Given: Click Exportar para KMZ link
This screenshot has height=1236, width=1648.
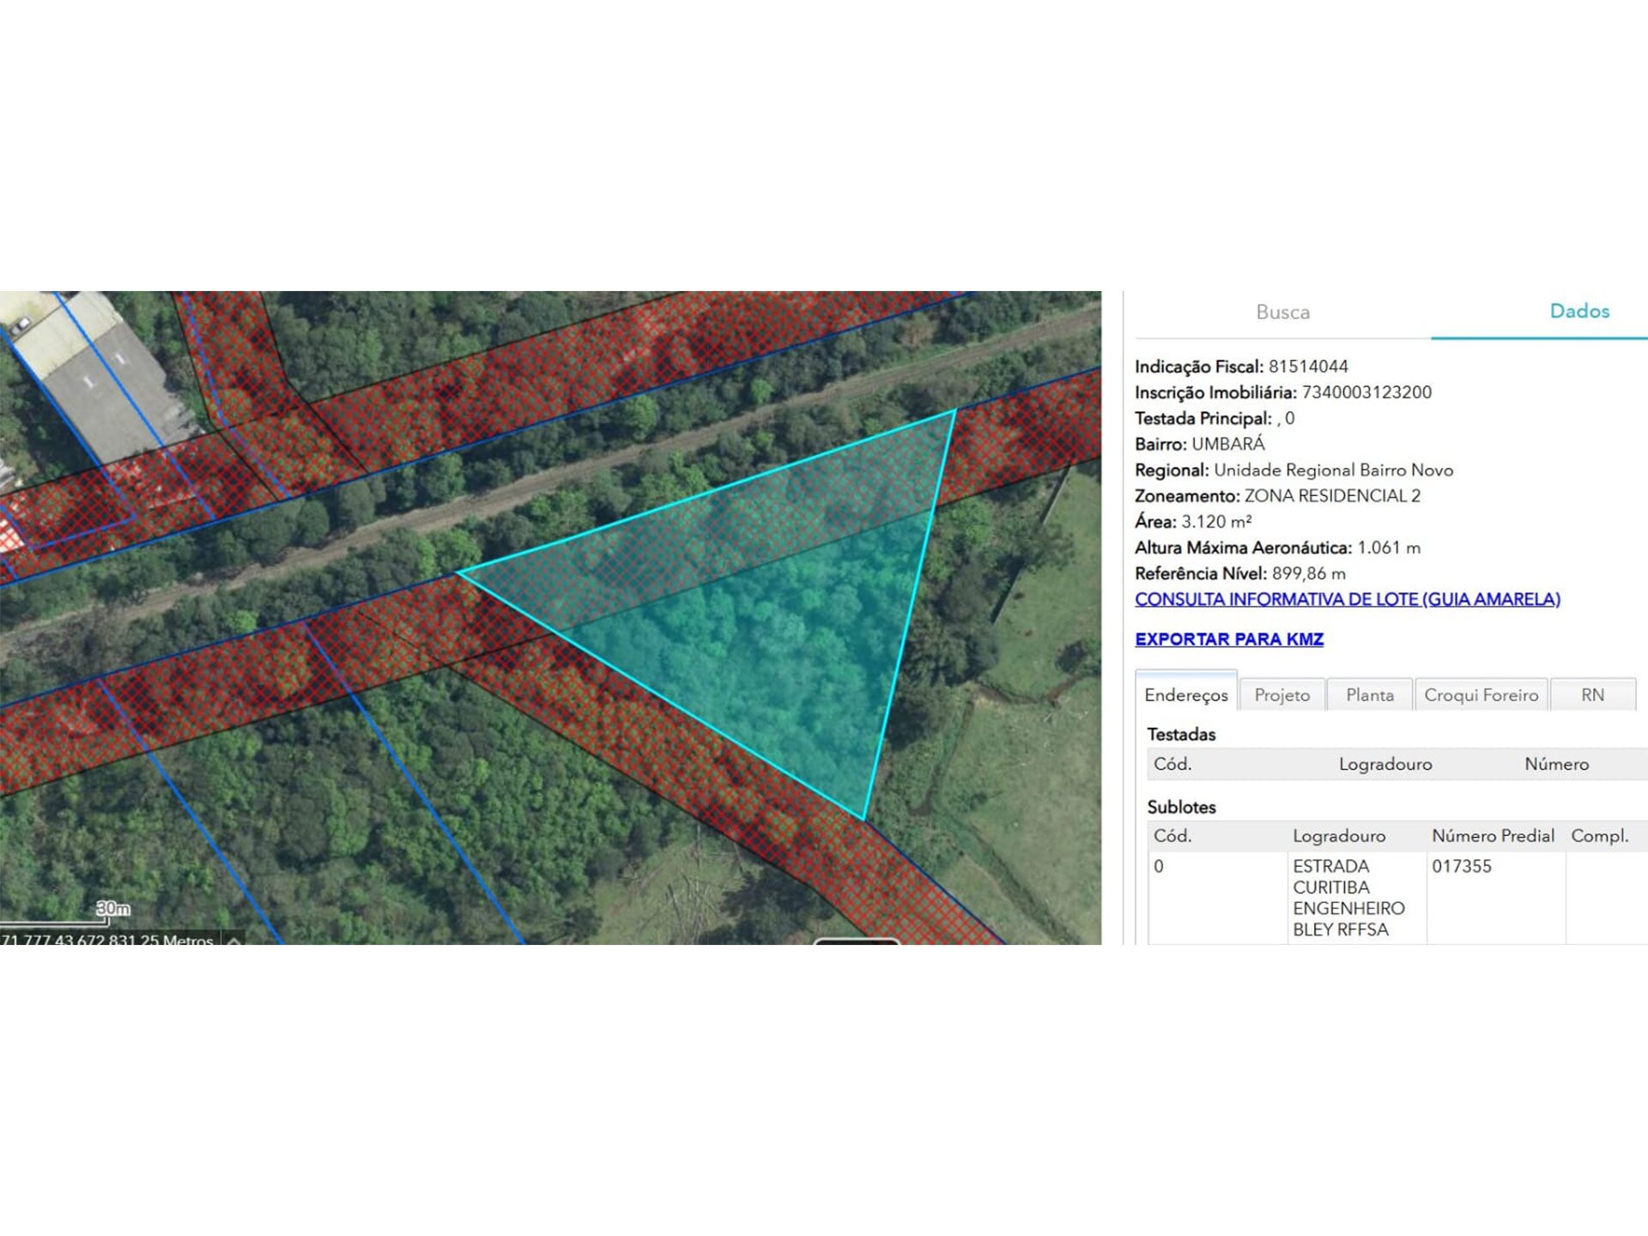Looking at the screenshot, I should [1228, 639].
